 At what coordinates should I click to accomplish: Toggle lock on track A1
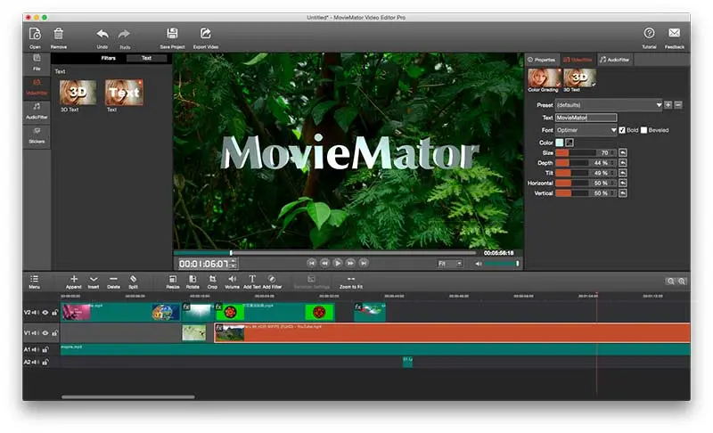coord(45,350)
